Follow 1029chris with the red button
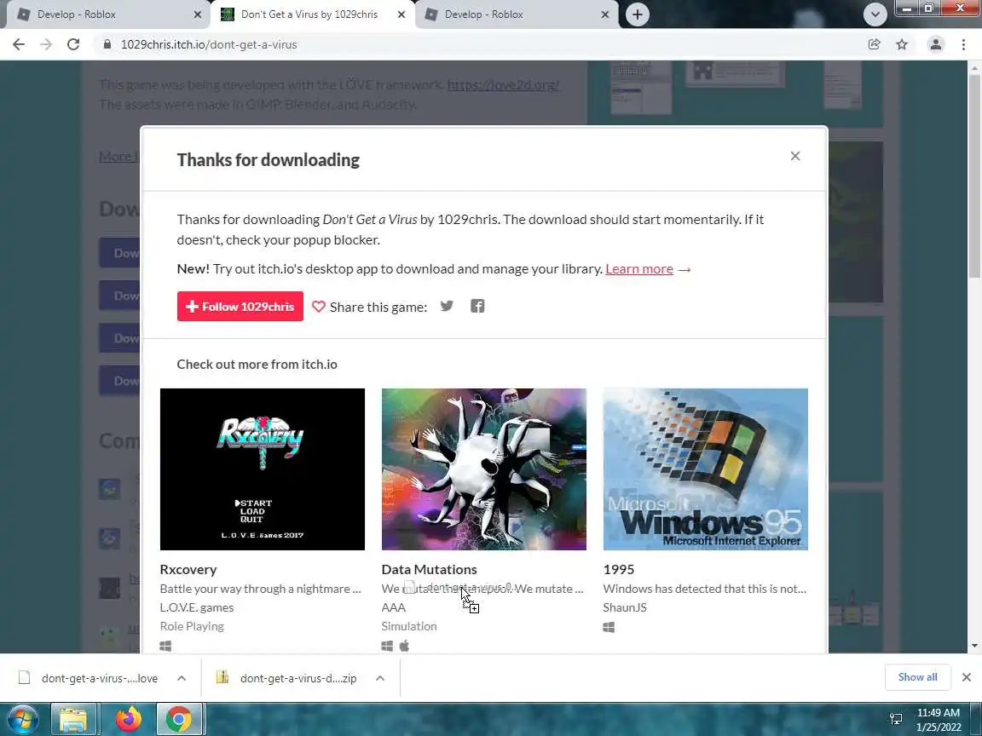 coord(240,306)
